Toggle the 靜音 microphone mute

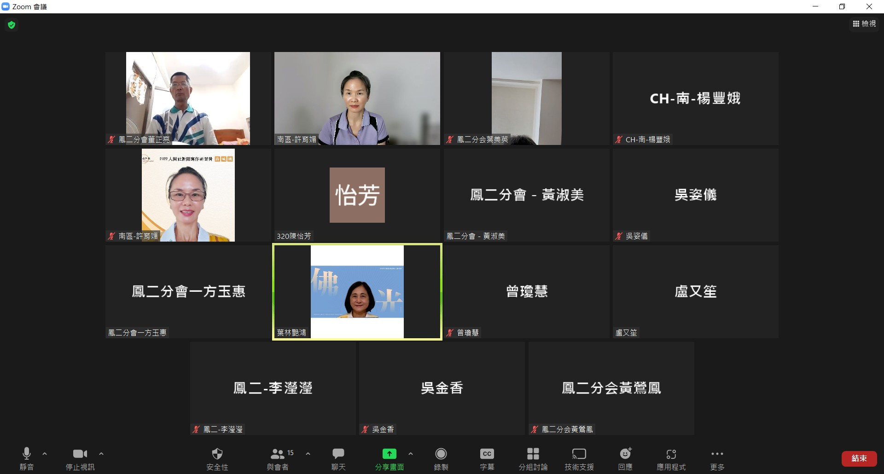point(27,454)
